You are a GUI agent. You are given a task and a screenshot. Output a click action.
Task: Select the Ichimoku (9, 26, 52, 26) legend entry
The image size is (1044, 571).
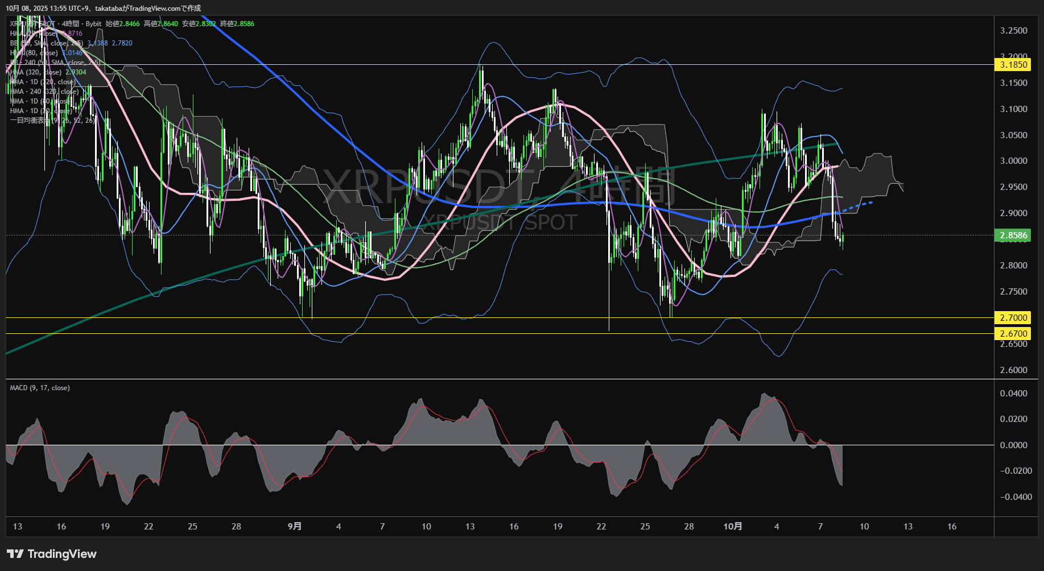52,121
